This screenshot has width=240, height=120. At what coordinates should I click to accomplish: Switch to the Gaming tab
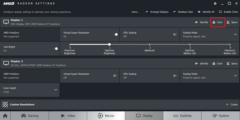(30, 116)
